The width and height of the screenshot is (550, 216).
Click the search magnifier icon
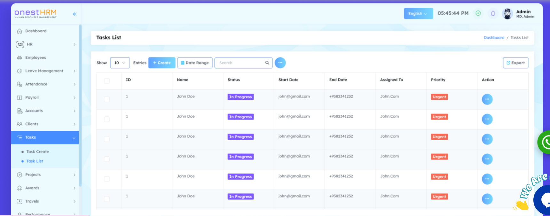pyautogui.click(x=267, y=63)
